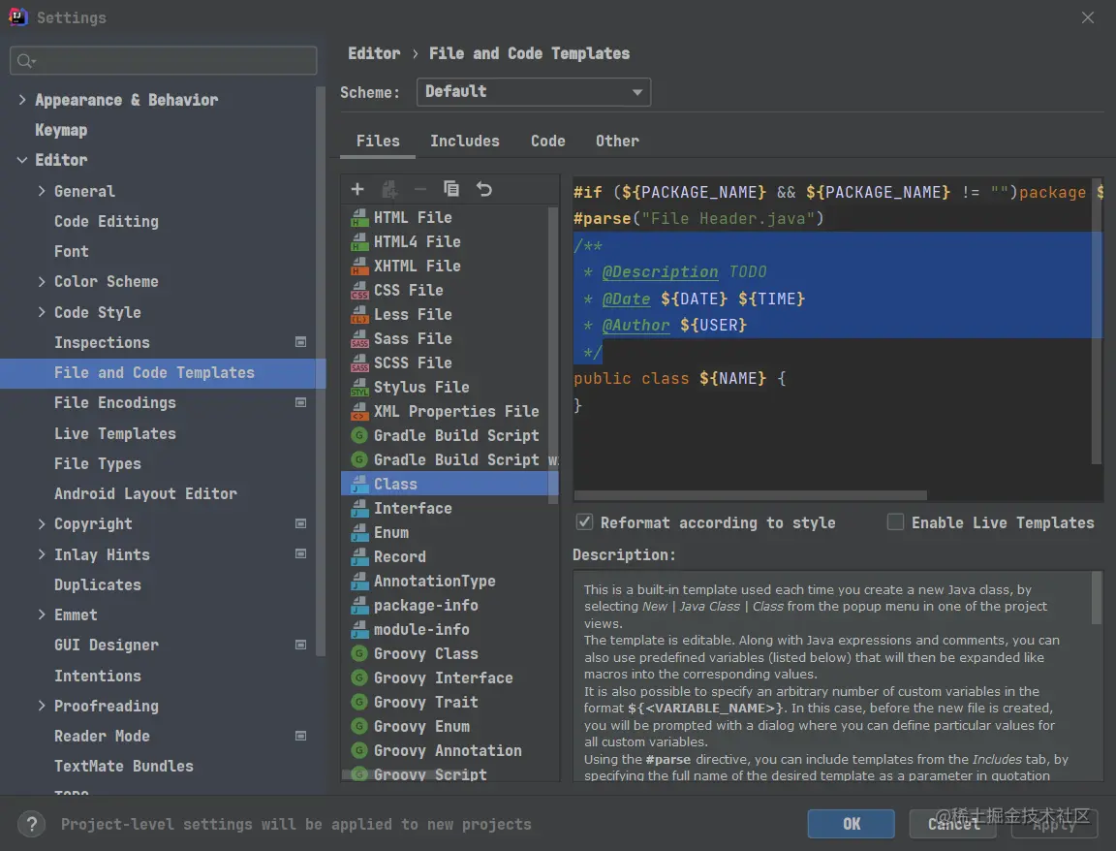Switch to the Code tab
Screen dimensions: 1116x851
(x=548, y=141)
